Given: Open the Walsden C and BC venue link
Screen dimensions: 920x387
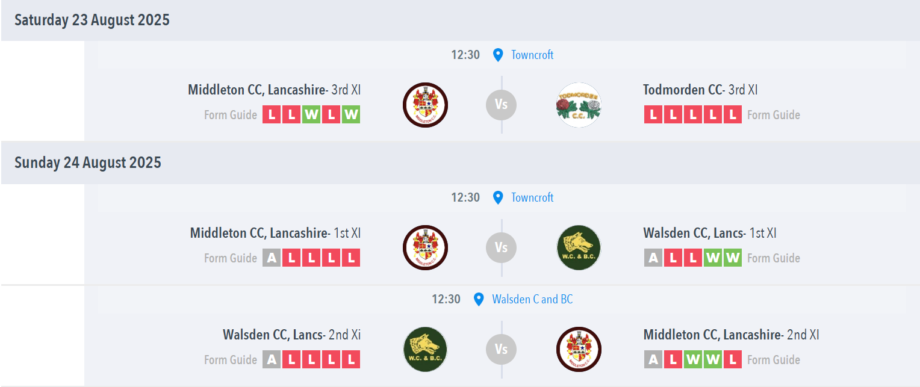Looking at the screenshot, I should (x=532, y=299).
